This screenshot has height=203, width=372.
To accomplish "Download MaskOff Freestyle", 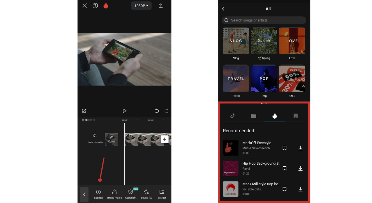I will pos(301,148).
